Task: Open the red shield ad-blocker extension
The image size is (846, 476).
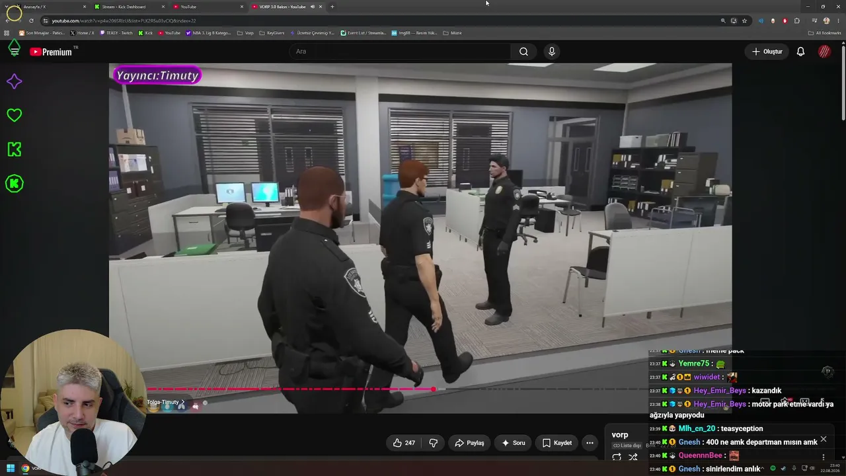Action: click(x=785, y=20)
